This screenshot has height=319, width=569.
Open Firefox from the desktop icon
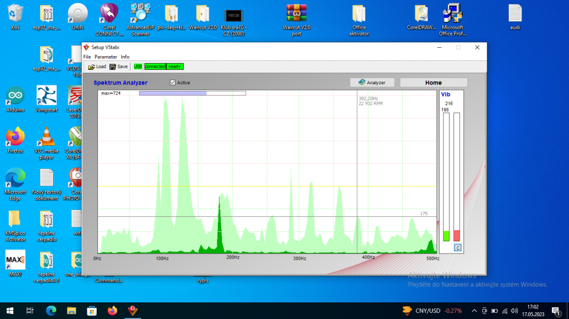click(15, 138)
